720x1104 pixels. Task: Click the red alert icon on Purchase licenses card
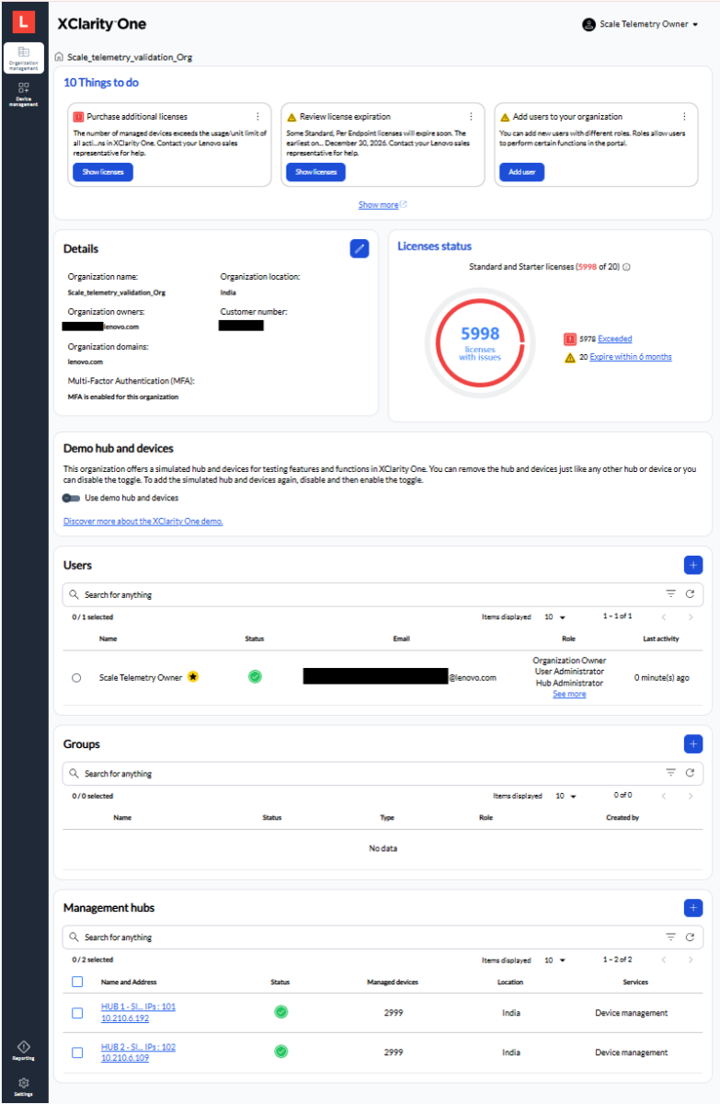coord(78,117)
